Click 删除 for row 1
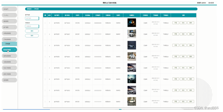The width and height of the screenshot is (223, 112). 191,23
